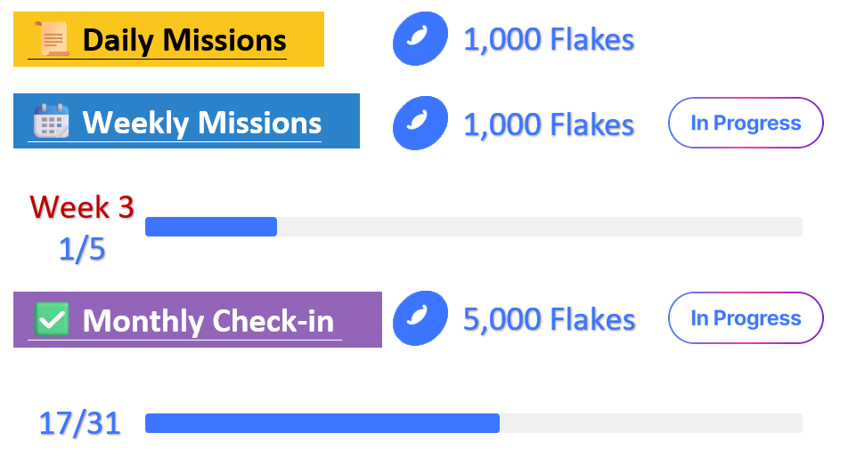Image resolution: width=848 pixels, height=473 pixels.
Task: Click the Monthly Check-in green checkmark icon
Action: (x=52, y=319)
